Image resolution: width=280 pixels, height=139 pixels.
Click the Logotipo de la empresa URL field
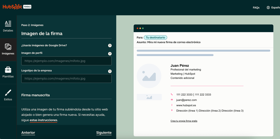click(66, 79)
